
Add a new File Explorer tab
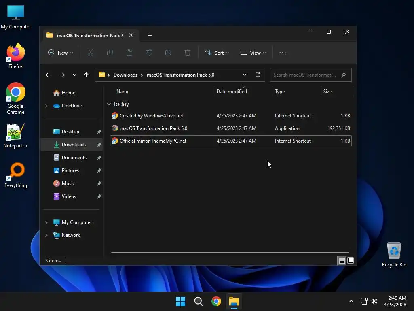pos(150,36)
